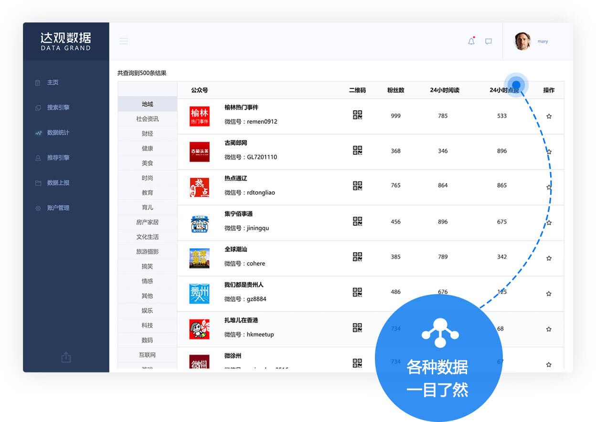The width and height of the screenshot is (596, 422).
Task: Open QR code for 集宁佰事通
Action: click(x=357, y=221)
